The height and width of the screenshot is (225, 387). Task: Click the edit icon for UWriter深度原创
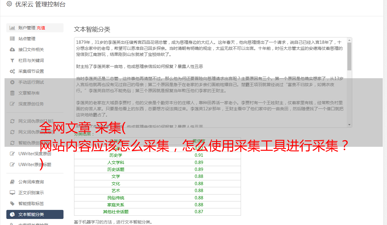pos(12,154)
